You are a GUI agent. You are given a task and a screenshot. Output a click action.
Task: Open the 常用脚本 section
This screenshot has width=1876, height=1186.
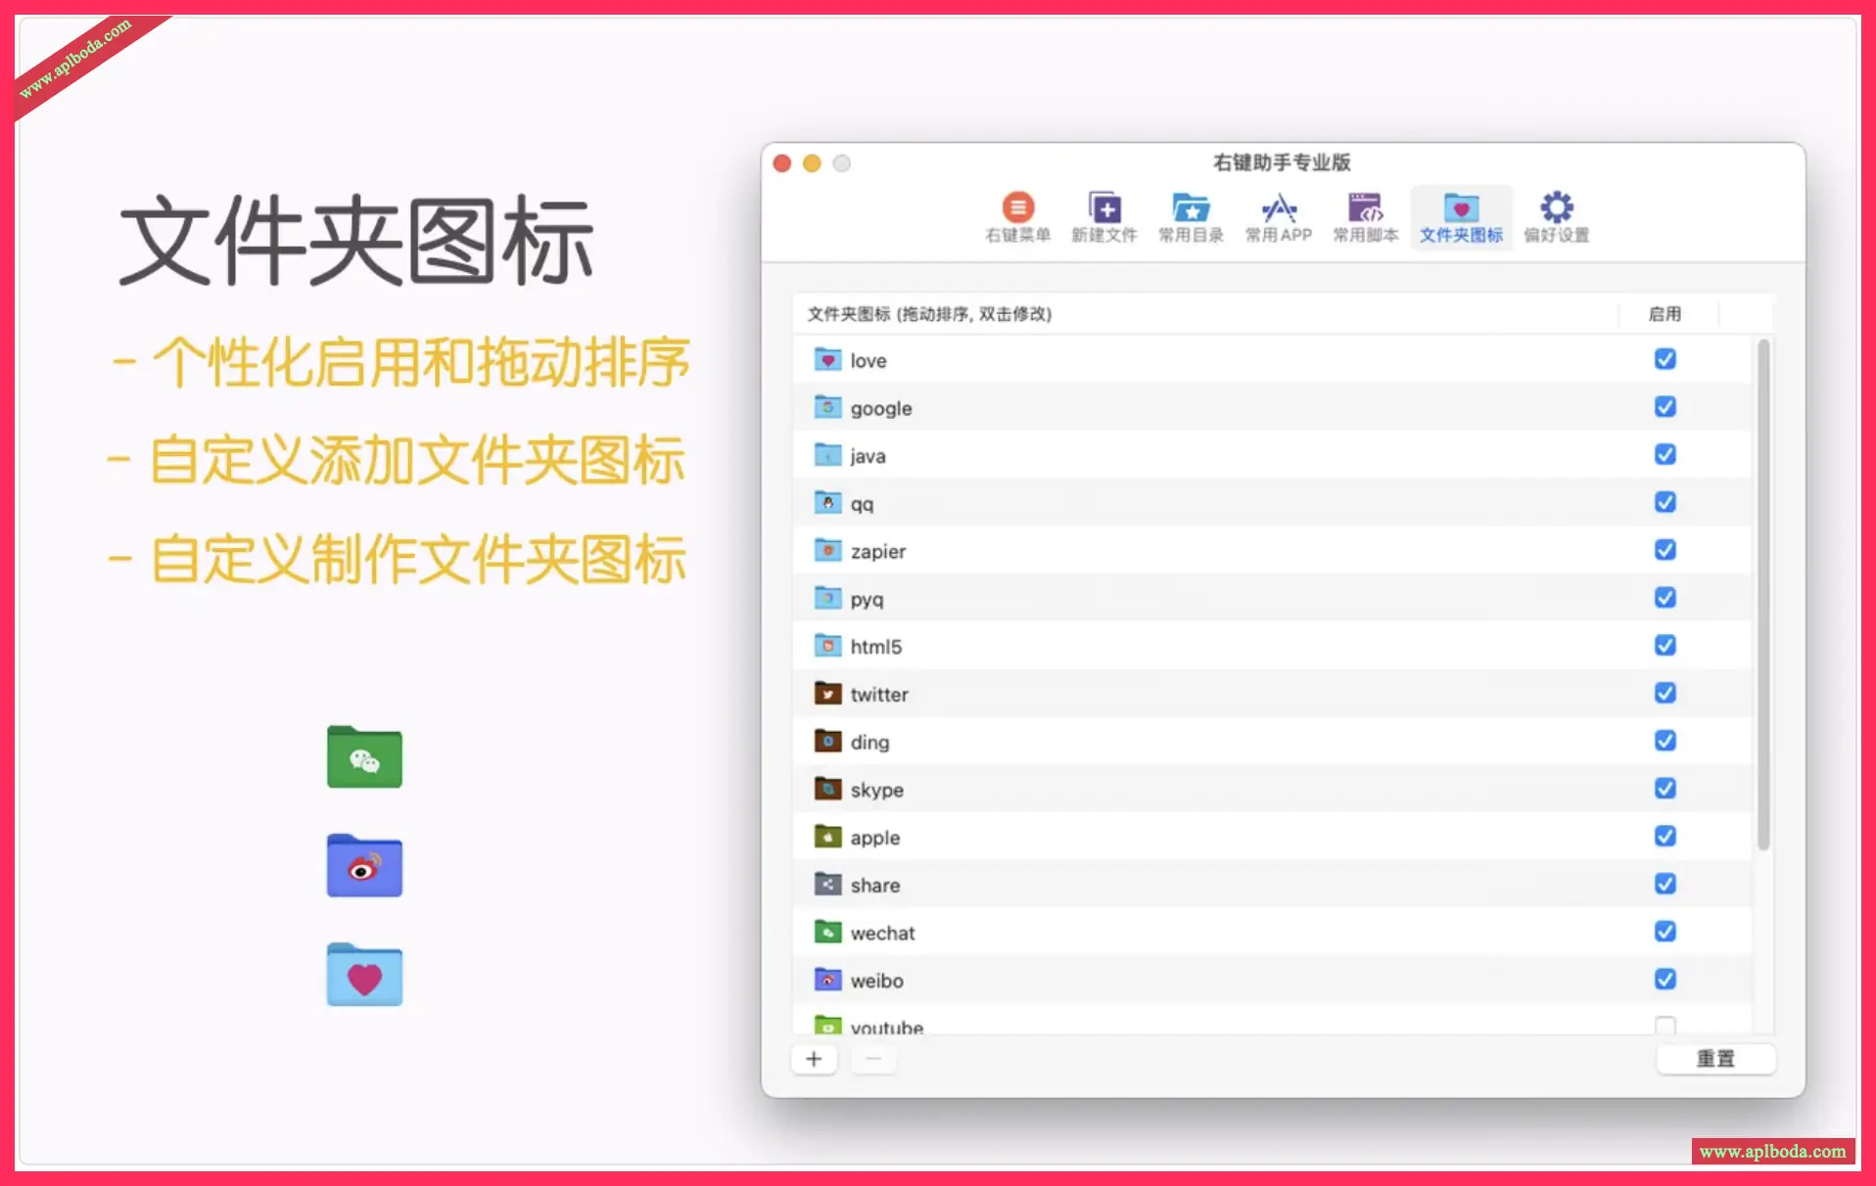coord(1365,216)
